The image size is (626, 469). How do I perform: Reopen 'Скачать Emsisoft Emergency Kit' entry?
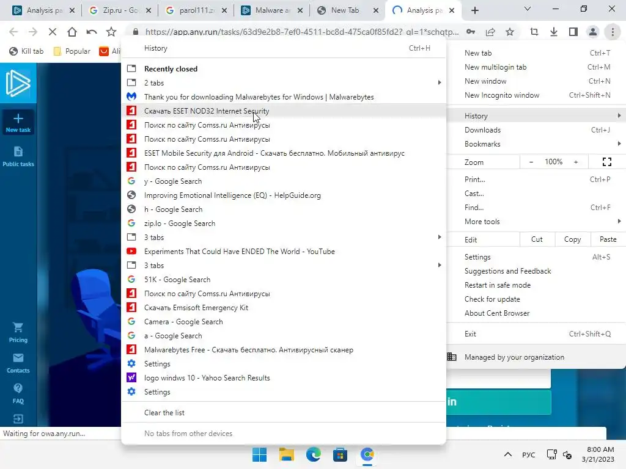pyautogui.click(x=284, y=308)
